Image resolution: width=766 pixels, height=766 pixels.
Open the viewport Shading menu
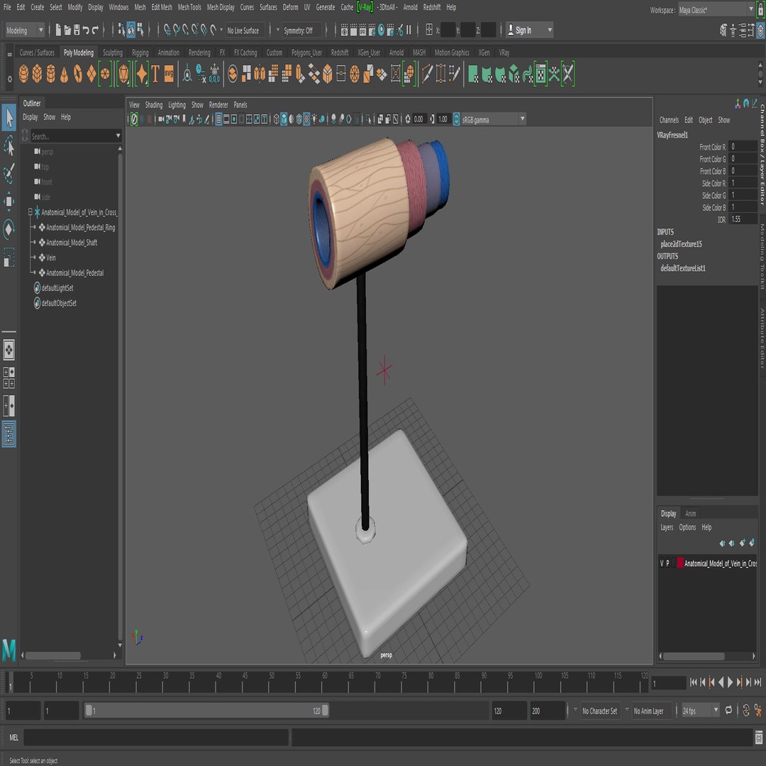point(153,104)
